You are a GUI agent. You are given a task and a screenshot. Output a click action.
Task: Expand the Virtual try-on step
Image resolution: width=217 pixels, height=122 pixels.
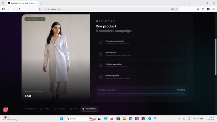pyautogui.click(x=142, y=54)
